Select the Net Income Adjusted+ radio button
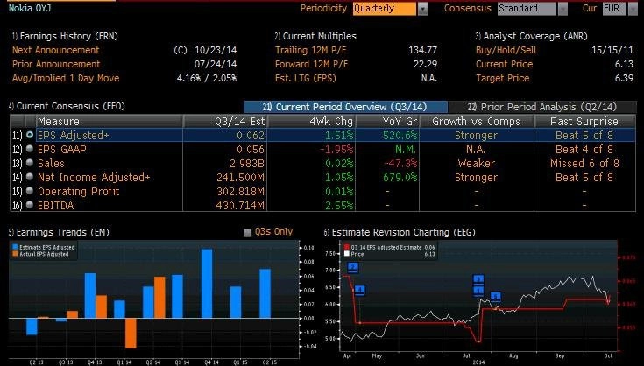Viewport: 644px width, 366px height. (30, 177)
